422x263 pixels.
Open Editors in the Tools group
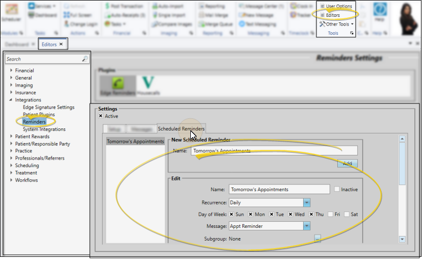pos(332,15)
